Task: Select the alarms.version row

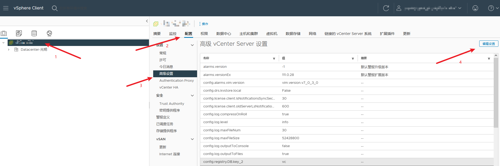Action: tap(347, 67)
